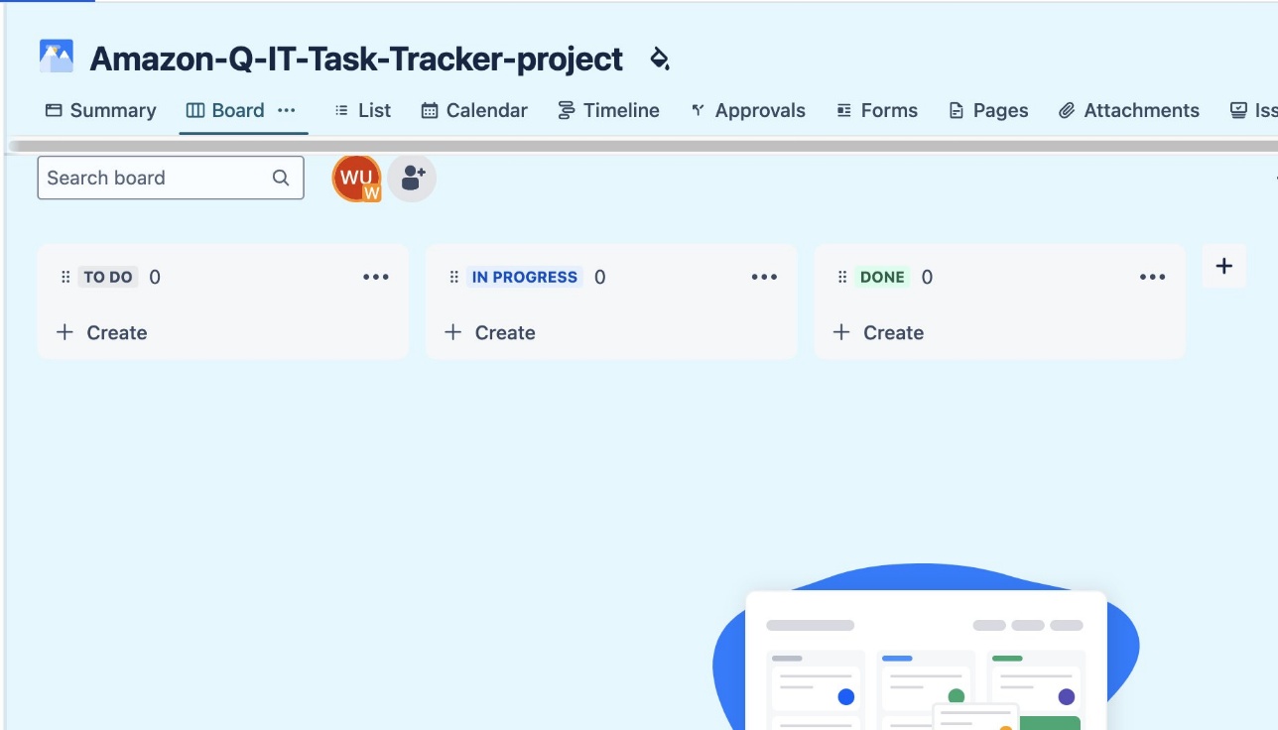This screenshot has height=730, width=1278.
Task: Open the Summary tab
Action: [101, 110]
